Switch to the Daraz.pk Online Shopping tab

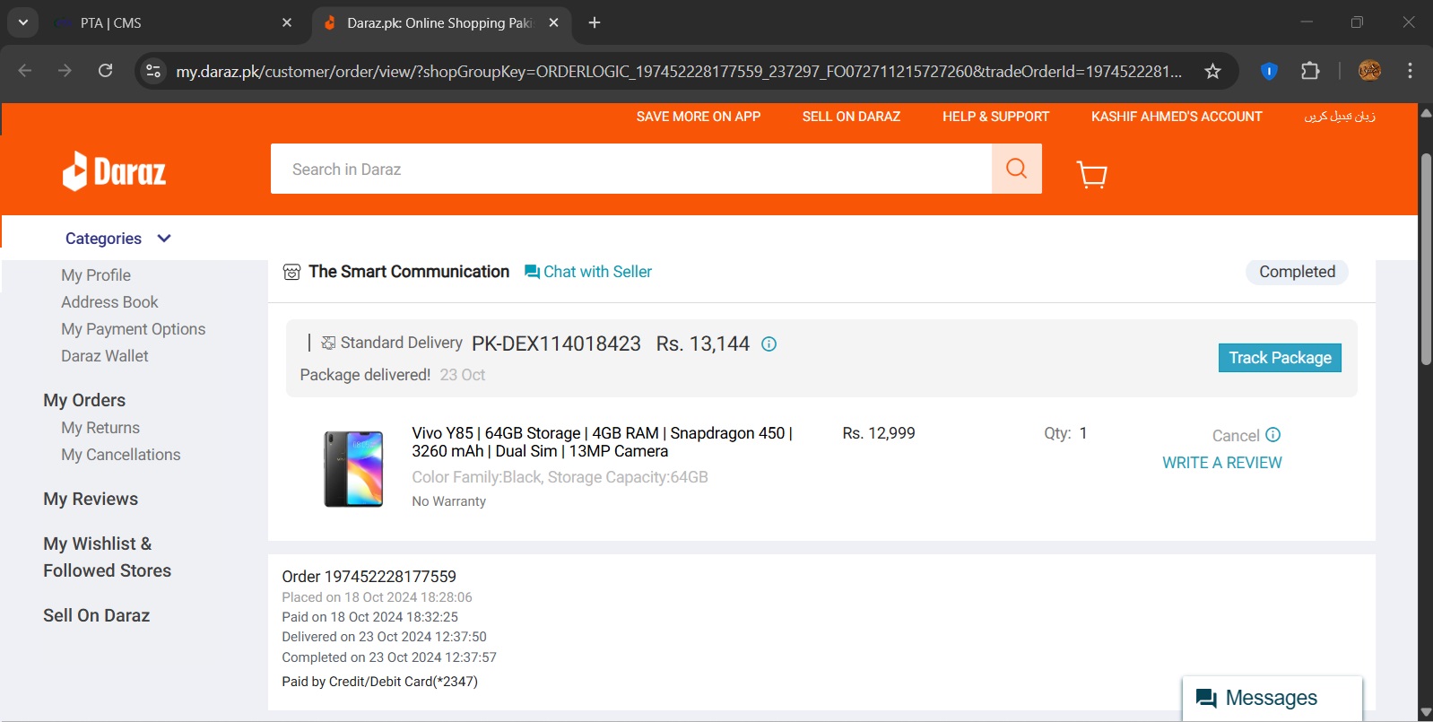(x=441, y=22)
